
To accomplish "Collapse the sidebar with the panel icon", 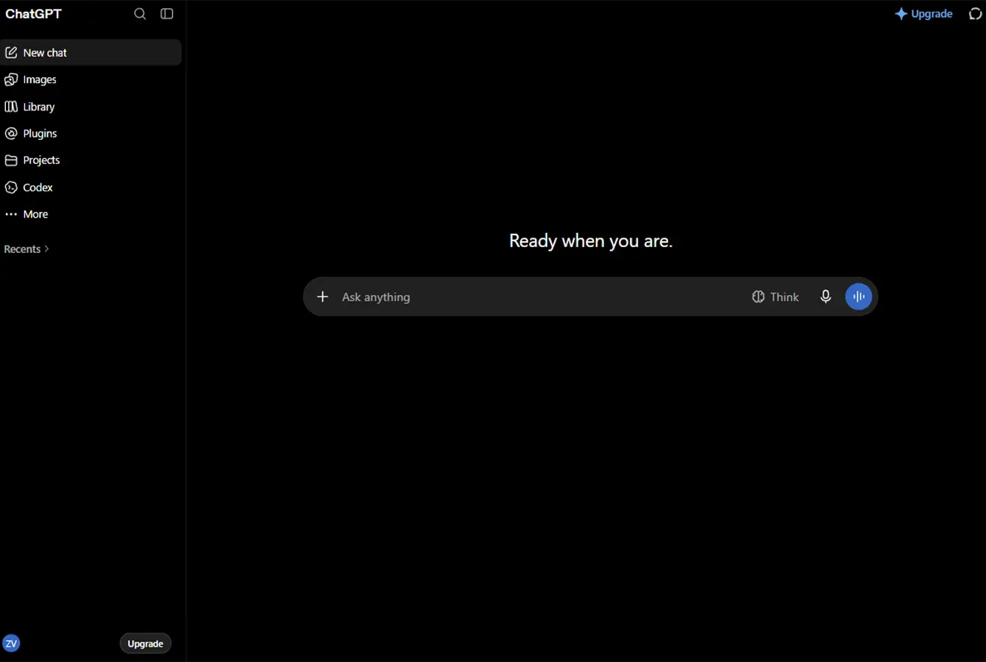I will pos(167,14).
